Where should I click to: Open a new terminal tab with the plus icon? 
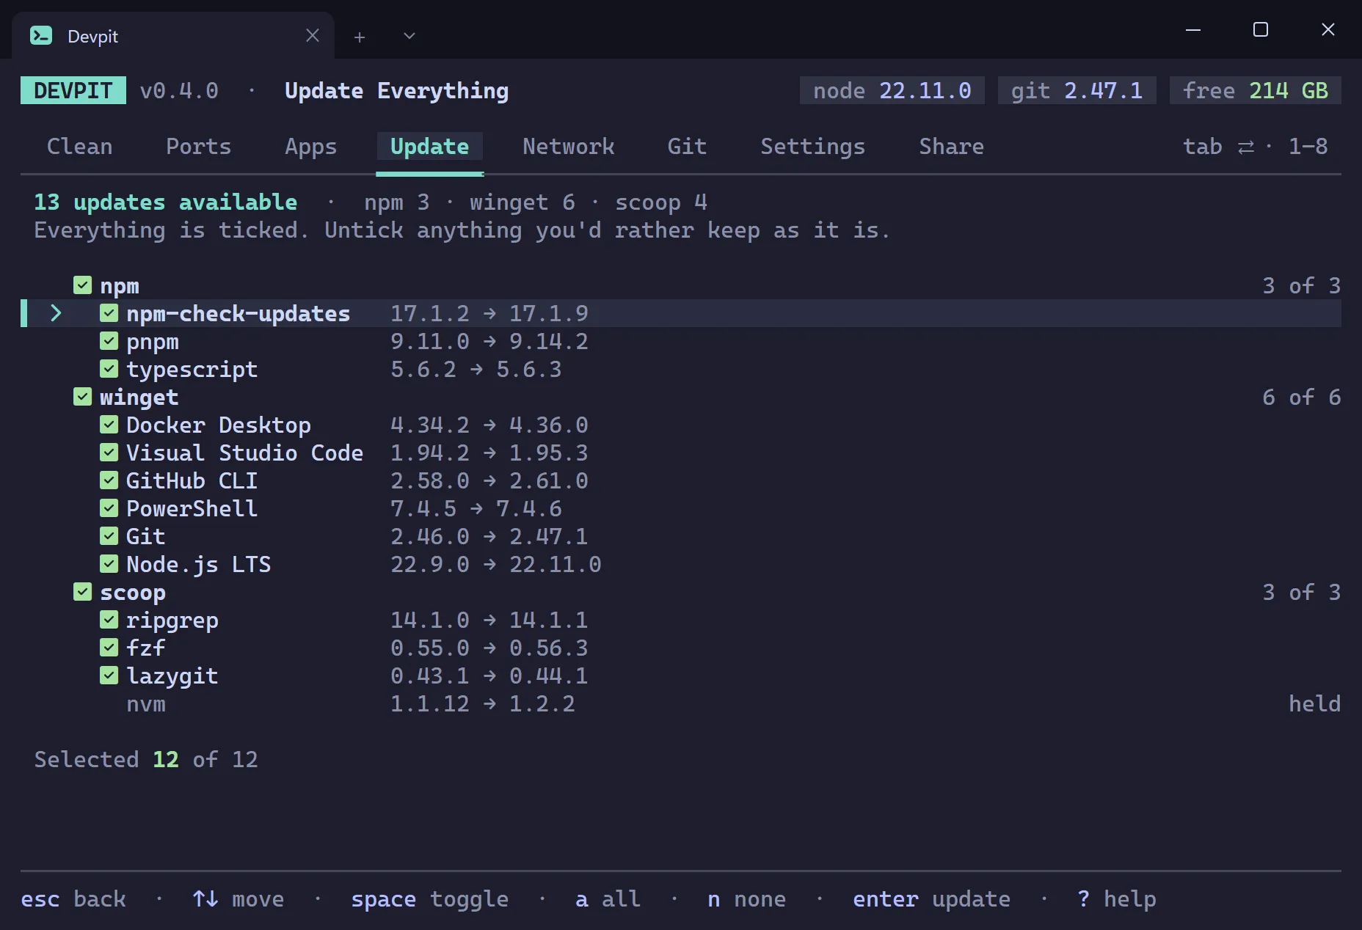pos(360,37)
